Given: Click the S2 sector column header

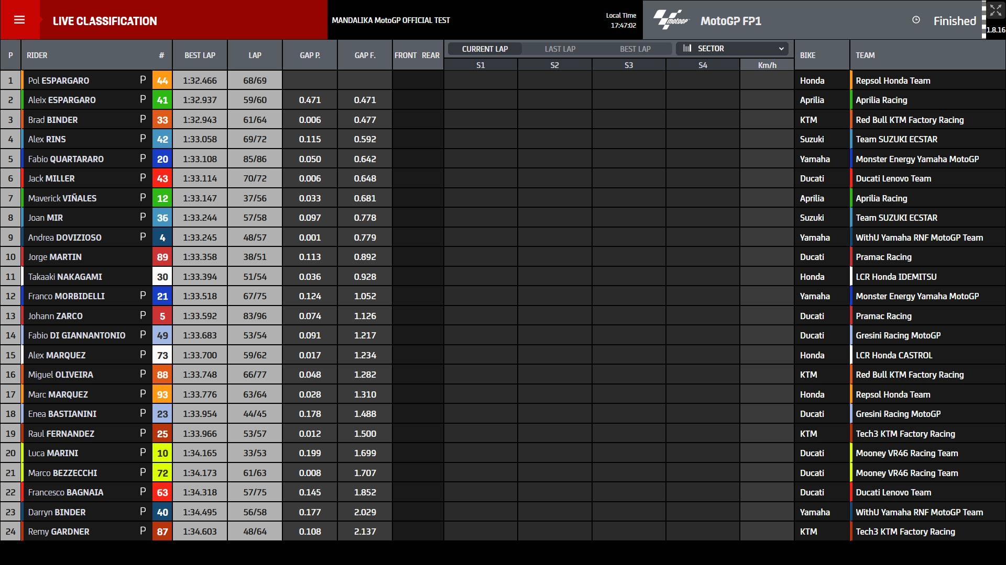Looking at the screenshot, I should click(555, 65).
